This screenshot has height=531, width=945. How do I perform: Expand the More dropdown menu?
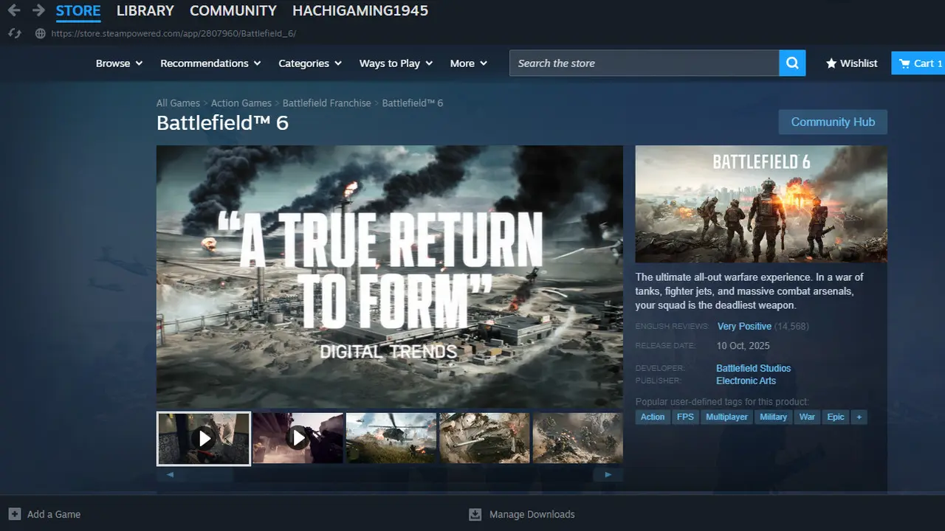click(x=469, y=63)
